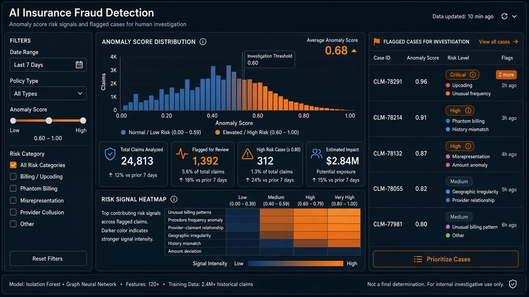This screenshot has height=297, width=529.
Task: Click the Very High heatmap column header
Action: (x=344, y=200)
